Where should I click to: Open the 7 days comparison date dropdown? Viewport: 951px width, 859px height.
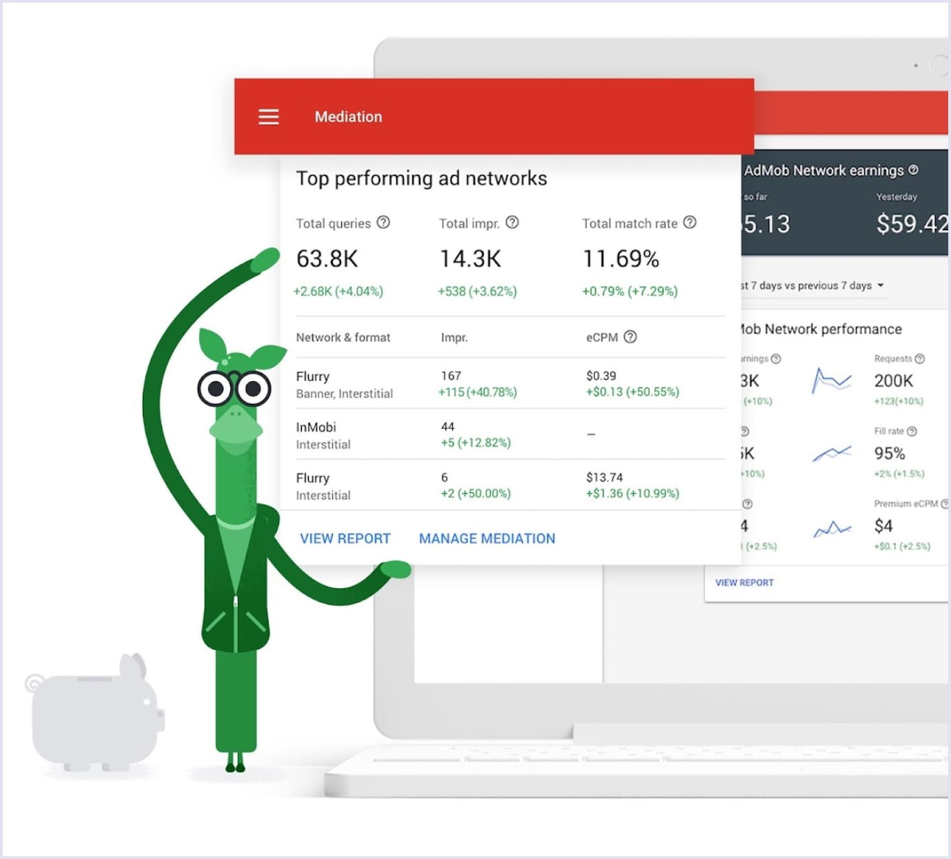click(x=812, y=285)
